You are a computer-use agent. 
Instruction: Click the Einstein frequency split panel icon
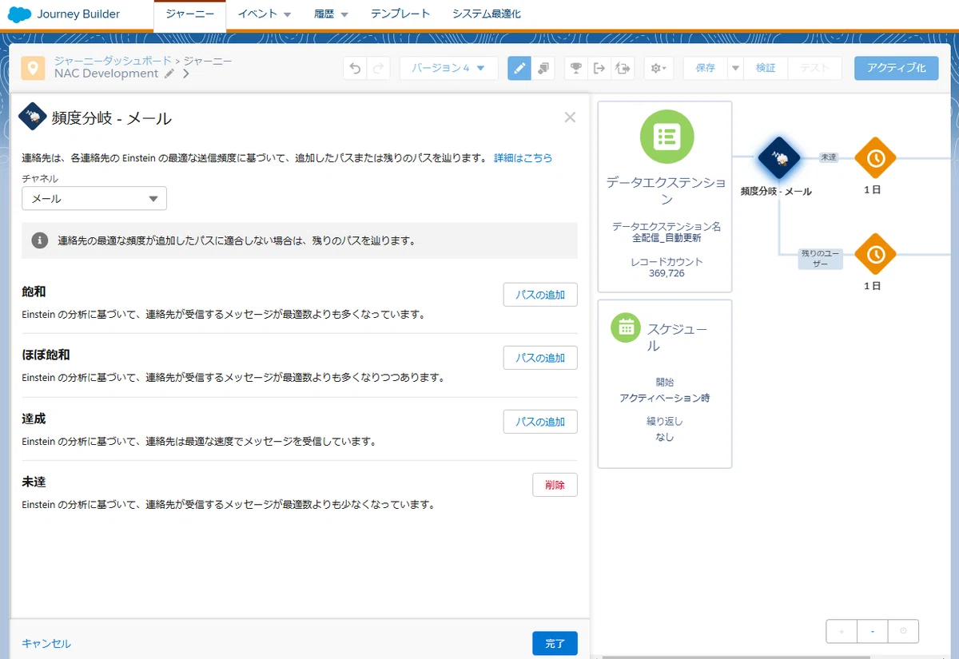(x=32, y=117)
